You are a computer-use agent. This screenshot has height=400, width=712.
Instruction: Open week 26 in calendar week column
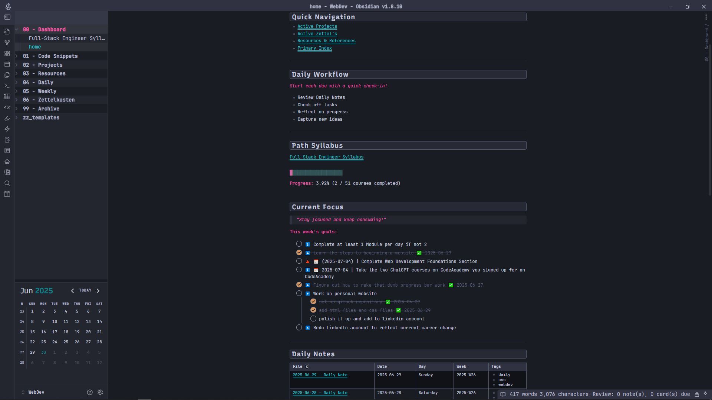(22, 342)
